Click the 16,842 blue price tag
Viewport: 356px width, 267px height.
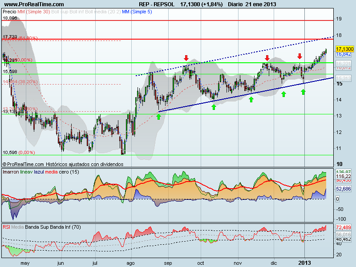tap(343, 54)
